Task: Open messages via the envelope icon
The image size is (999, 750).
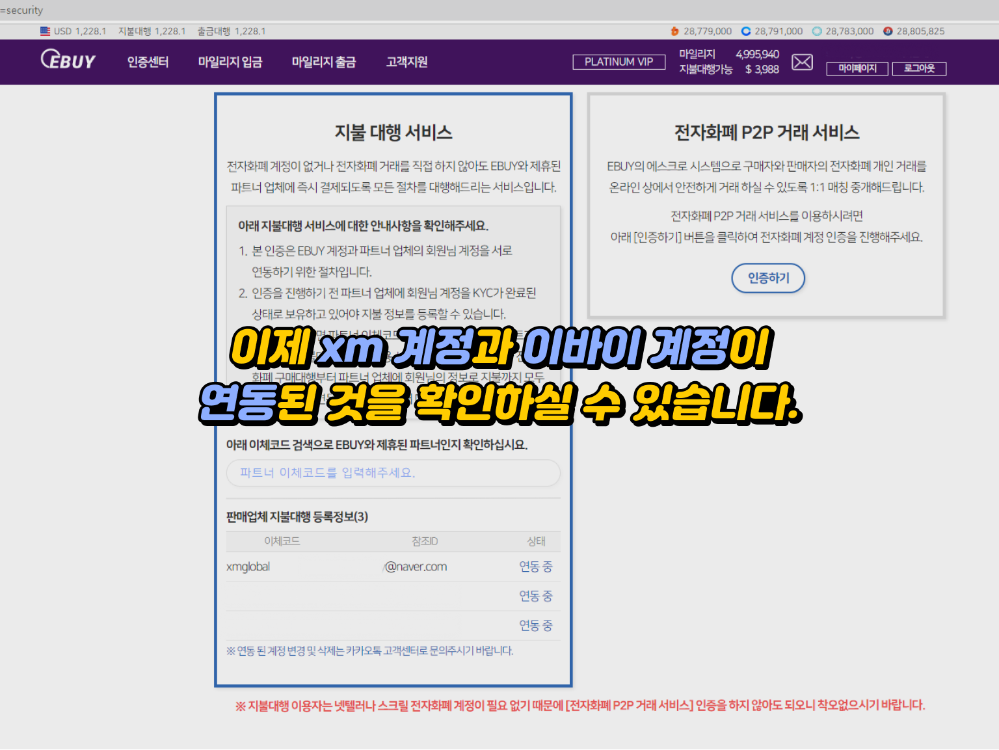Action: (x=802, y=62)
